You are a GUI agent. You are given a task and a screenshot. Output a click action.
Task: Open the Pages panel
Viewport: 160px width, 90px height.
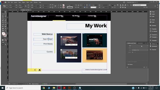point(153,12)
